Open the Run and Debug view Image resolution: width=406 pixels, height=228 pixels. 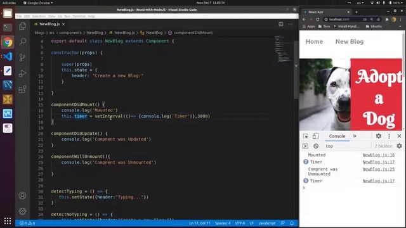pos(23,73)
